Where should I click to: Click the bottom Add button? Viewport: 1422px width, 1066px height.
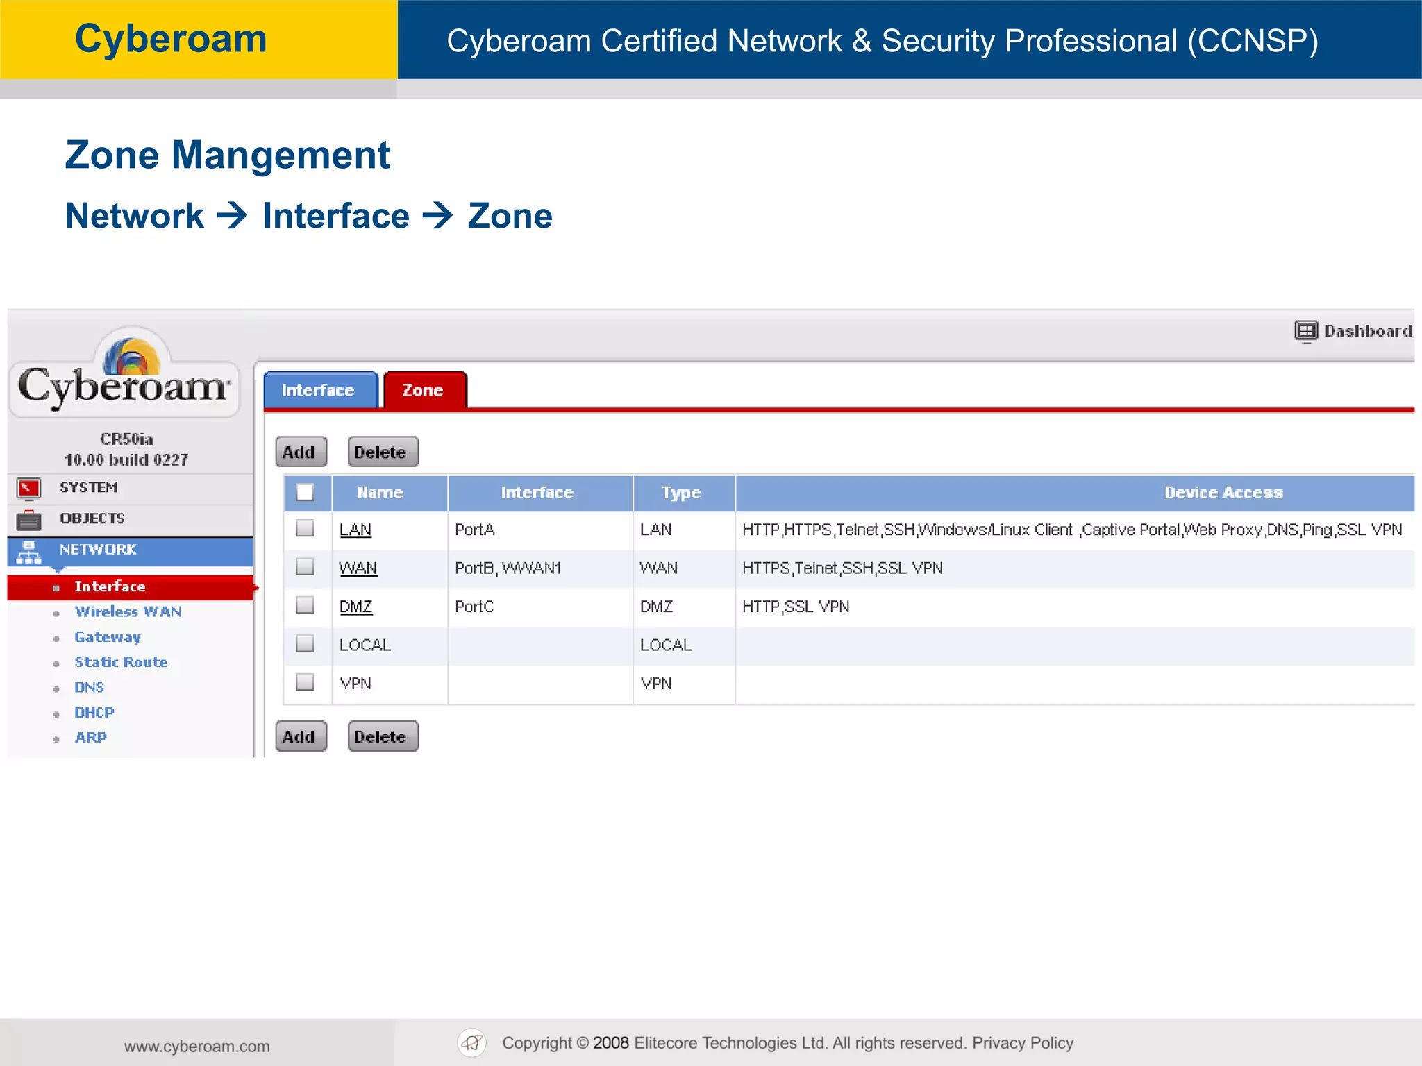[x=301, y=736]
